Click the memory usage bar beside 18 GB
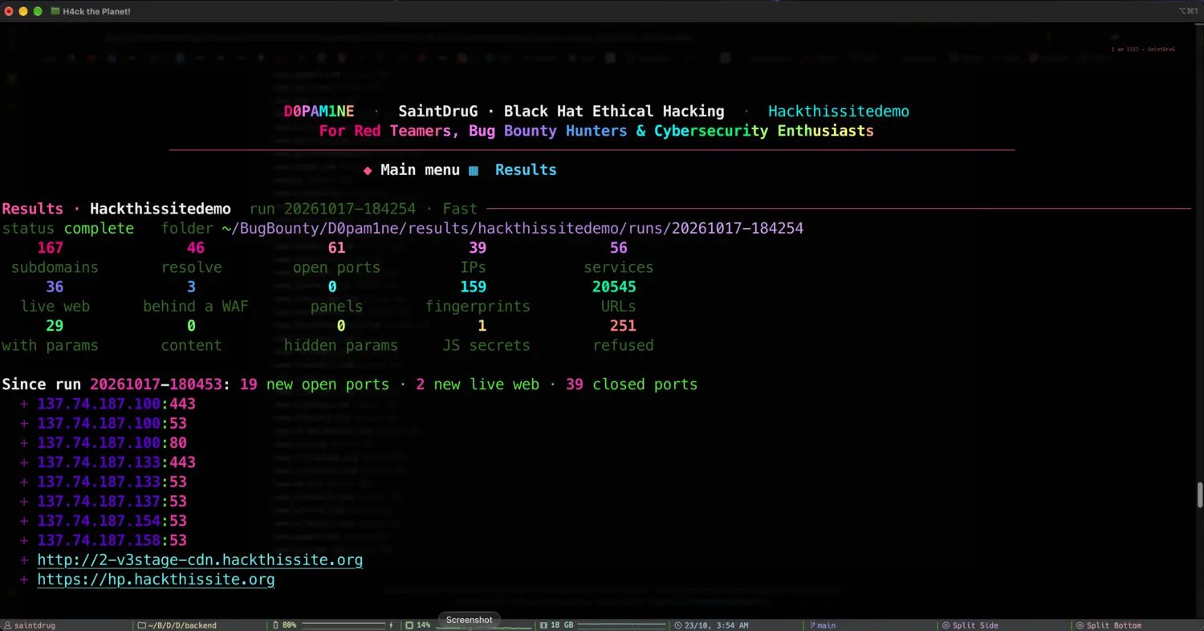The height and width of the screenshot is (631, 1204). click(x=623, y=624)
